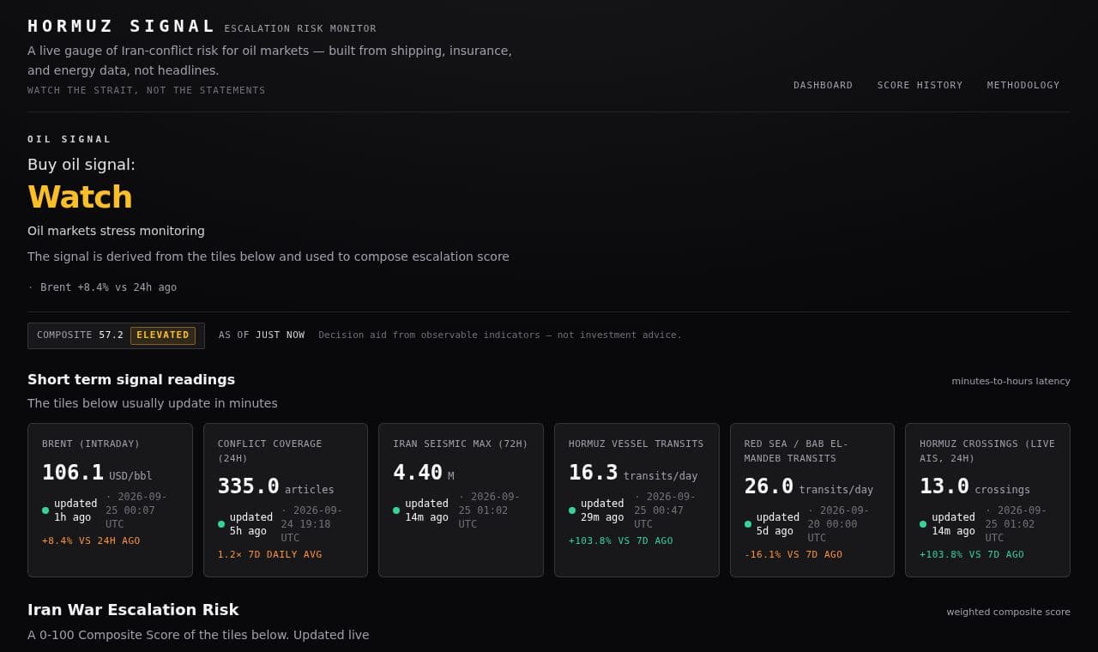Click the HORMUZ SIGNAL site title
Image resolution: width=1098 pixels, height=652 pixels.
click(x=121, y=27)
